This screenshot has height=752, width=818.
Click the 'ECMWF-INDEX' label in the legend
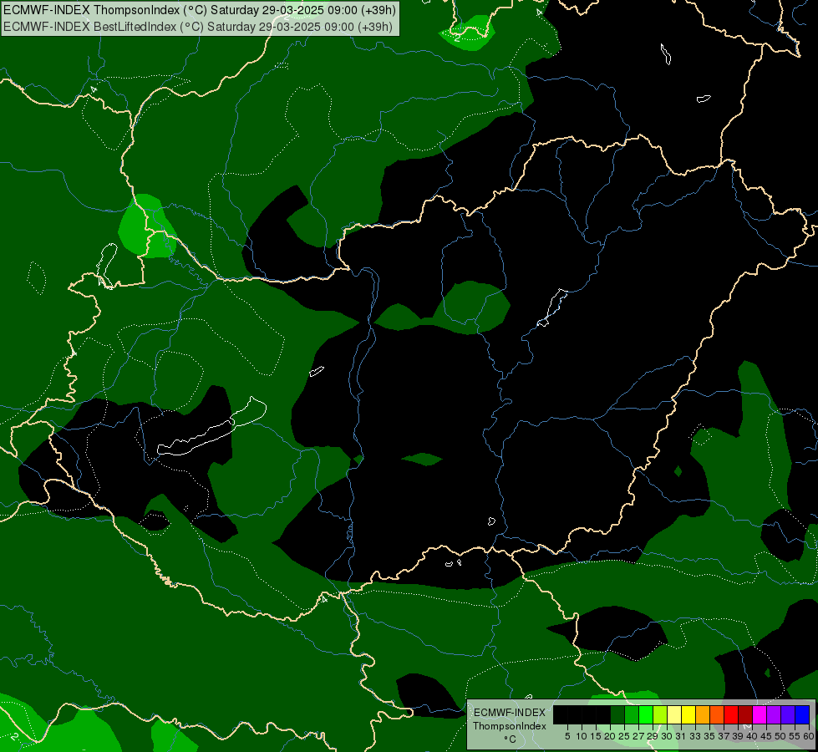[510, 713]
